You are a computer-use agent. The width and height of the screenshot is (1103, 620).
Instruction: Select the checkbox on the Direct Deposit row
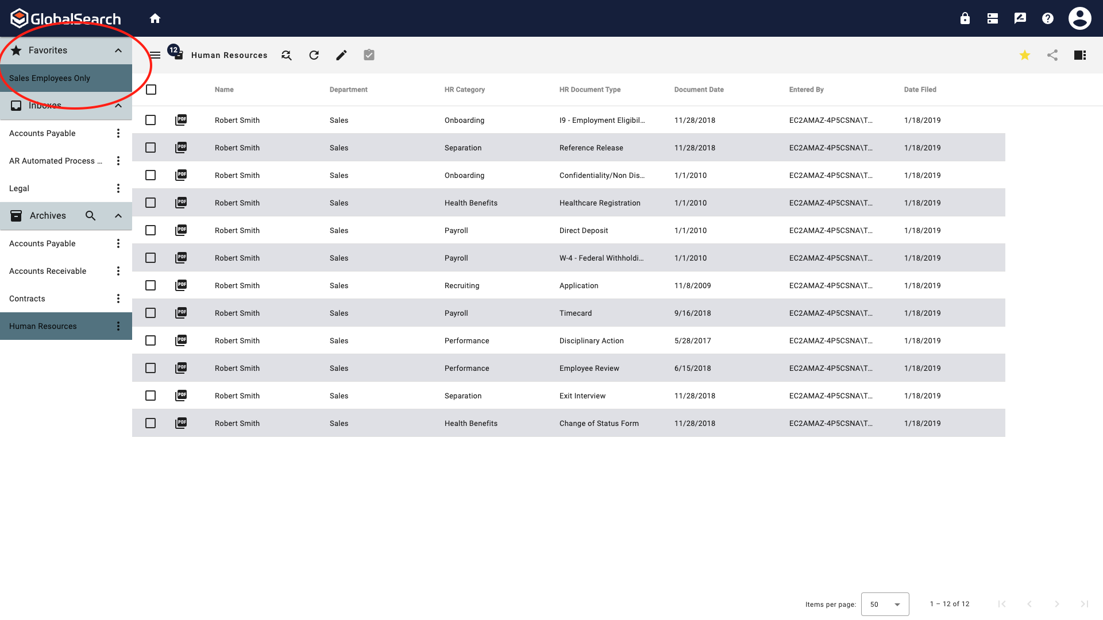(x=151, y=230)
